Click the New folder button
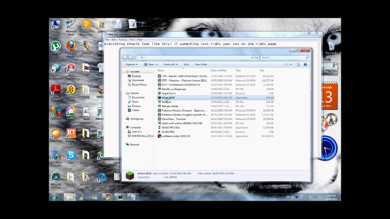 [x=201, y=64]
